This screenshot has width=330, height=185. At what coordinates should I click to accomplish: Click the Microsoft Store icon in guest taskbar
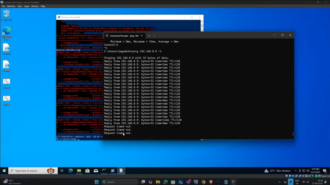coord(87,171)
